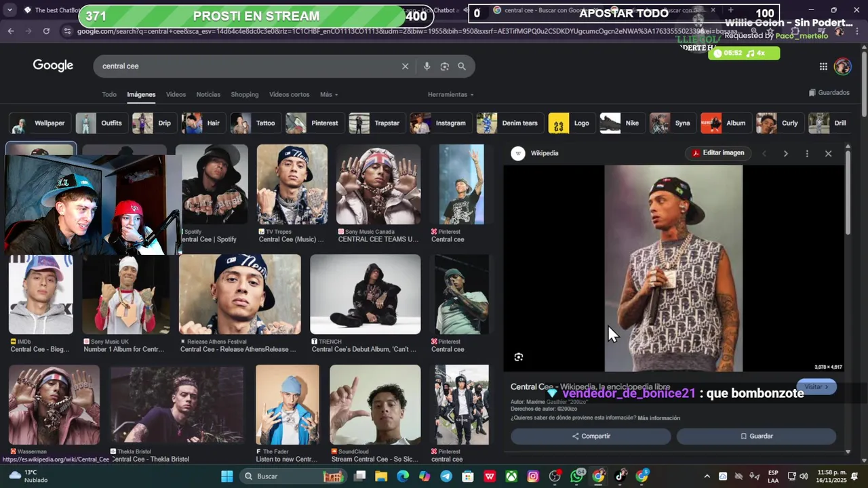Open the Videos cortos tab
Image resolution: width=868 pixels, height=488 pixels.
(x=289, y=94)
